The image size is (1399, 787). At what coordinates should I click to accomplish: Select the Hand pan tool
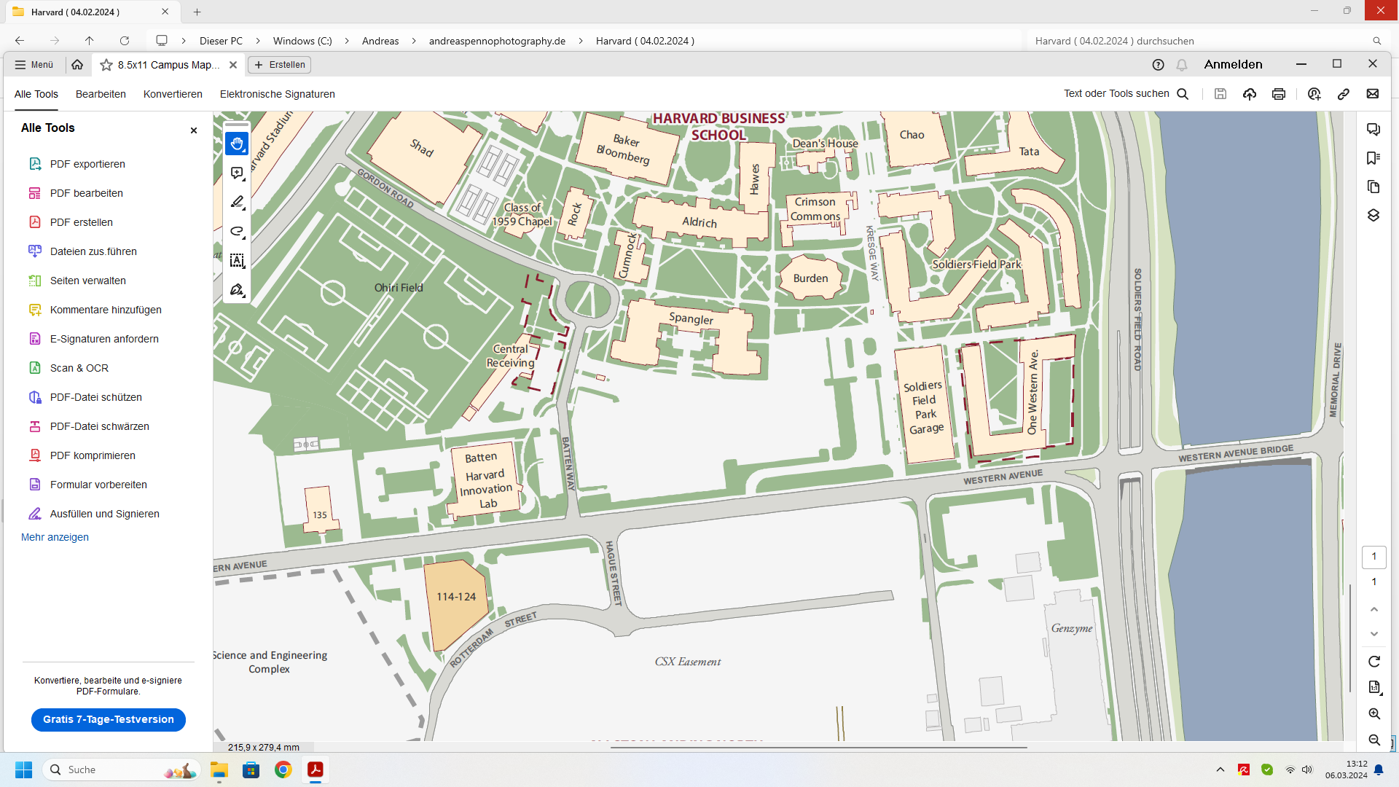237,144
